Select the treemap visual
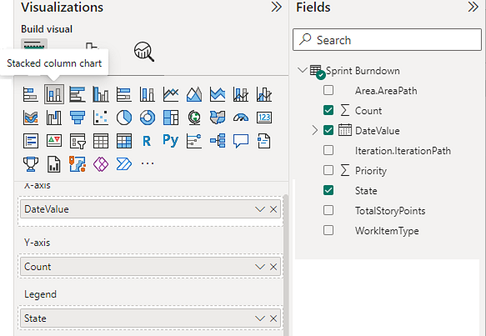The image size is (486, 336). (171, 118)
